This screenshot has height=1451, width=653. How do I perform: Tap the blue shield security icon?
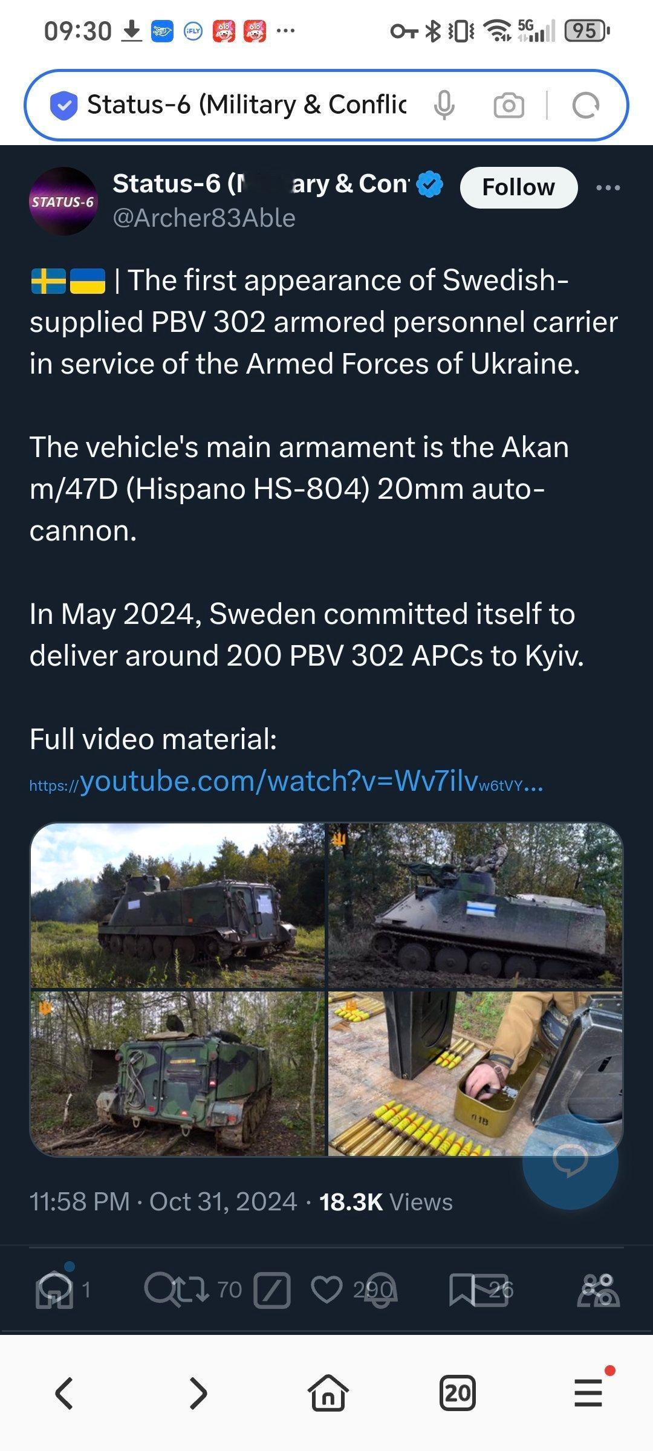click(x=63, y=106)
